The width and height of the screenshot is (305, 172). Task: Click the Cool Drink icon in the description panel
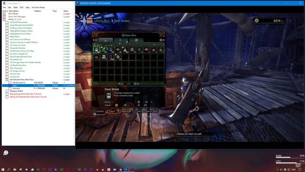[109, 96]
